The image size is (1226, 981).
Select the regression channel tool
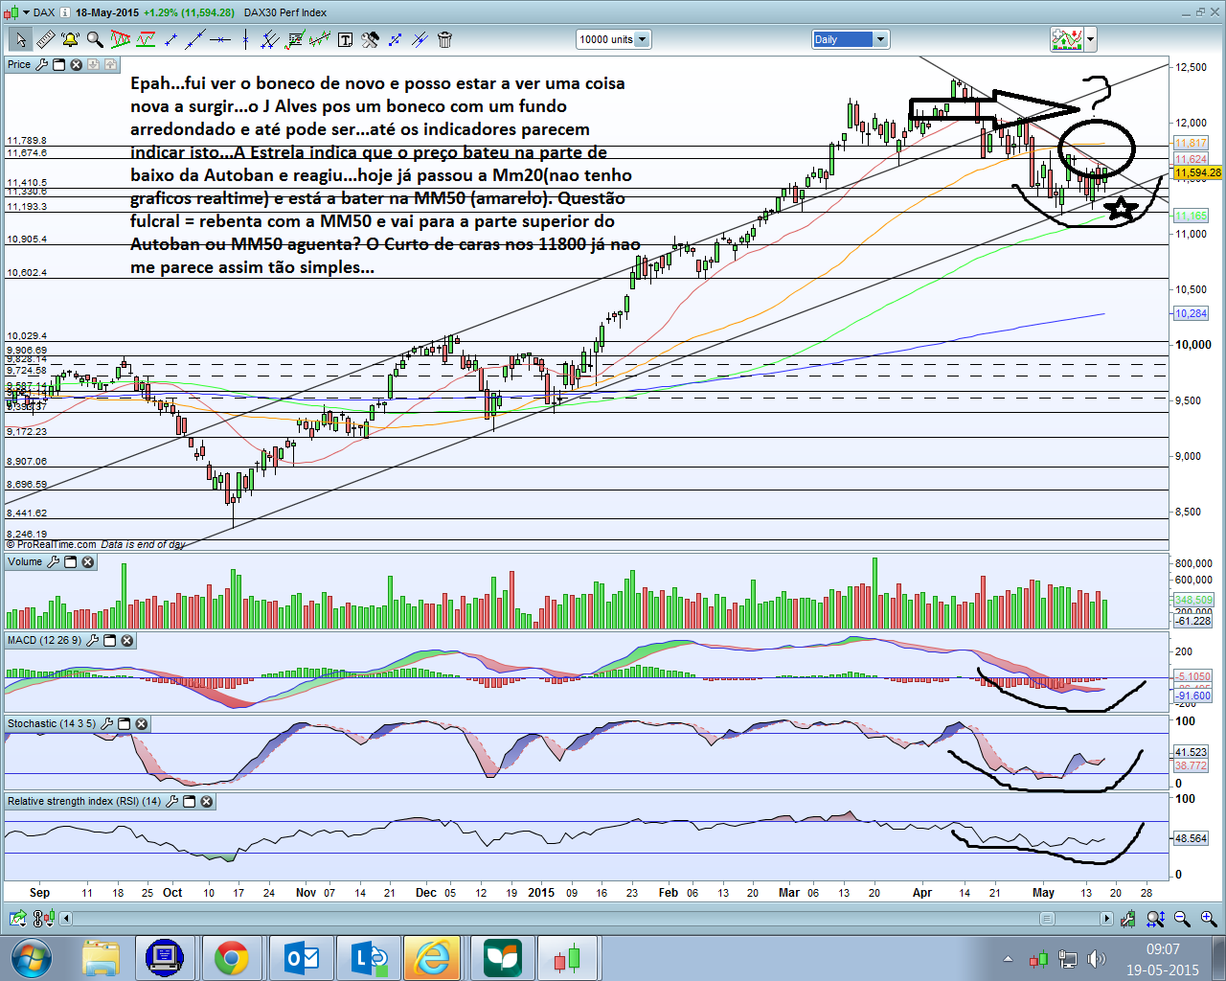pyautogui.click(x=320, y=39)
